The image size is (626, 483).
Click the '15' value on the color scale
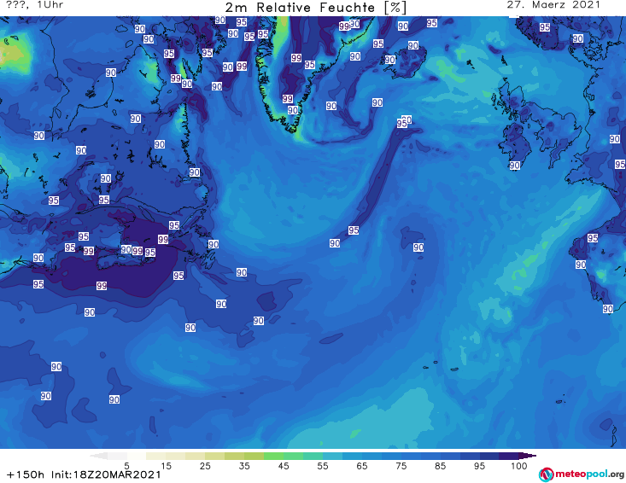pos(166,466)
